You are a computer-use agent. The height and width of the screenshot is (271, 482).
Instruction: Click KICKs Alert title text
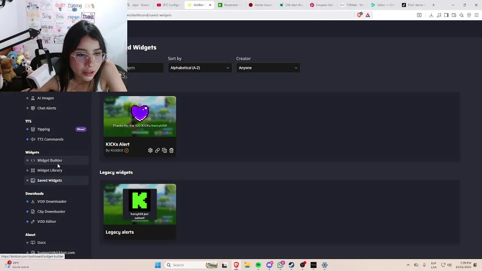tap(117, 144)
